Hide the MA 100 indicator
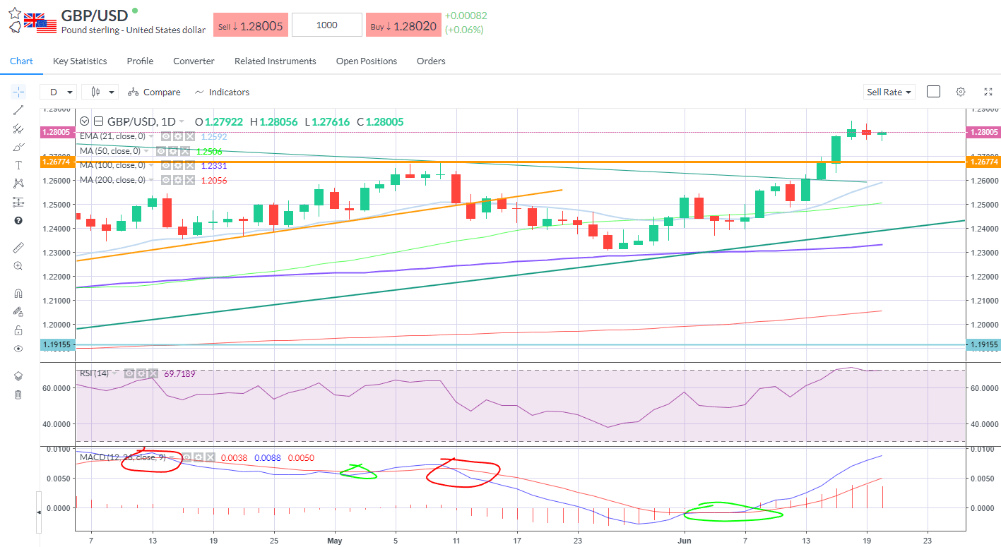Viewport: 1001px width, 547px height. (x=166, y=165)
